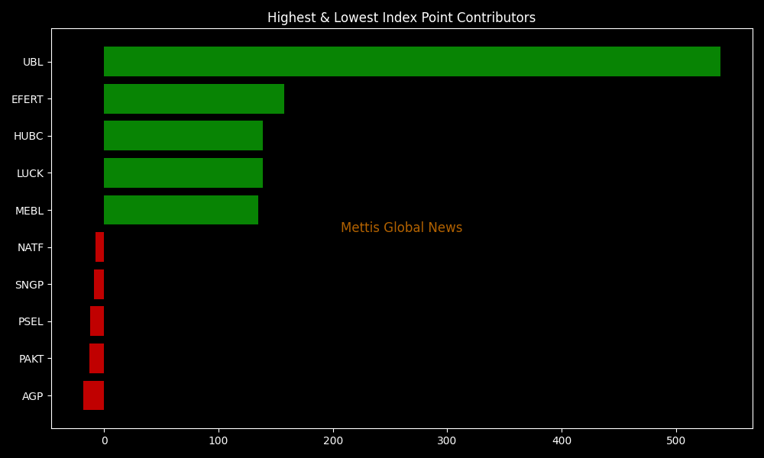Click the 'SNGP' y-axis label

point(29,285)
